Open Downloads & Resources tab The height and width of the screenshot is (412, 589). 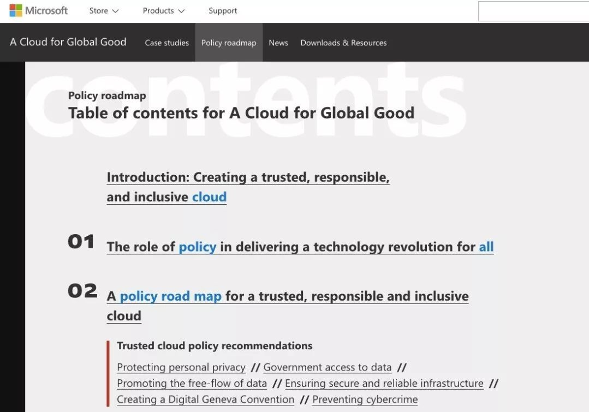point(343,43)
